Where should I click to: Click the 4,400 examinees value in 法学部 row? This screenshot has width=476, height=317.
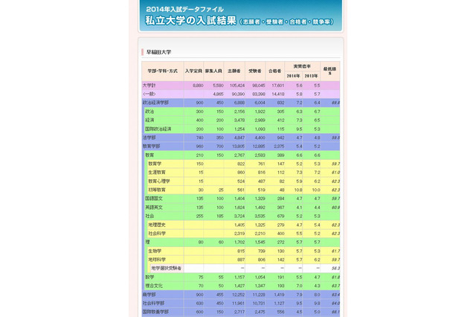260,138
